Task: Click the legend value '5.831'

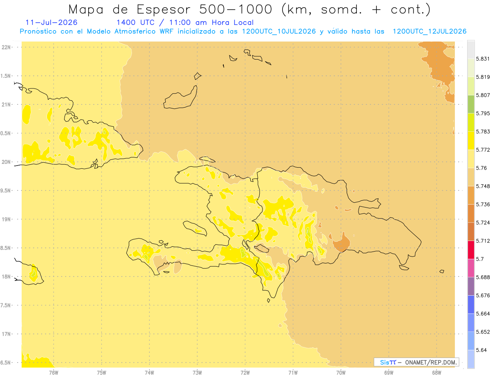Action: click(x=483, y=59)
